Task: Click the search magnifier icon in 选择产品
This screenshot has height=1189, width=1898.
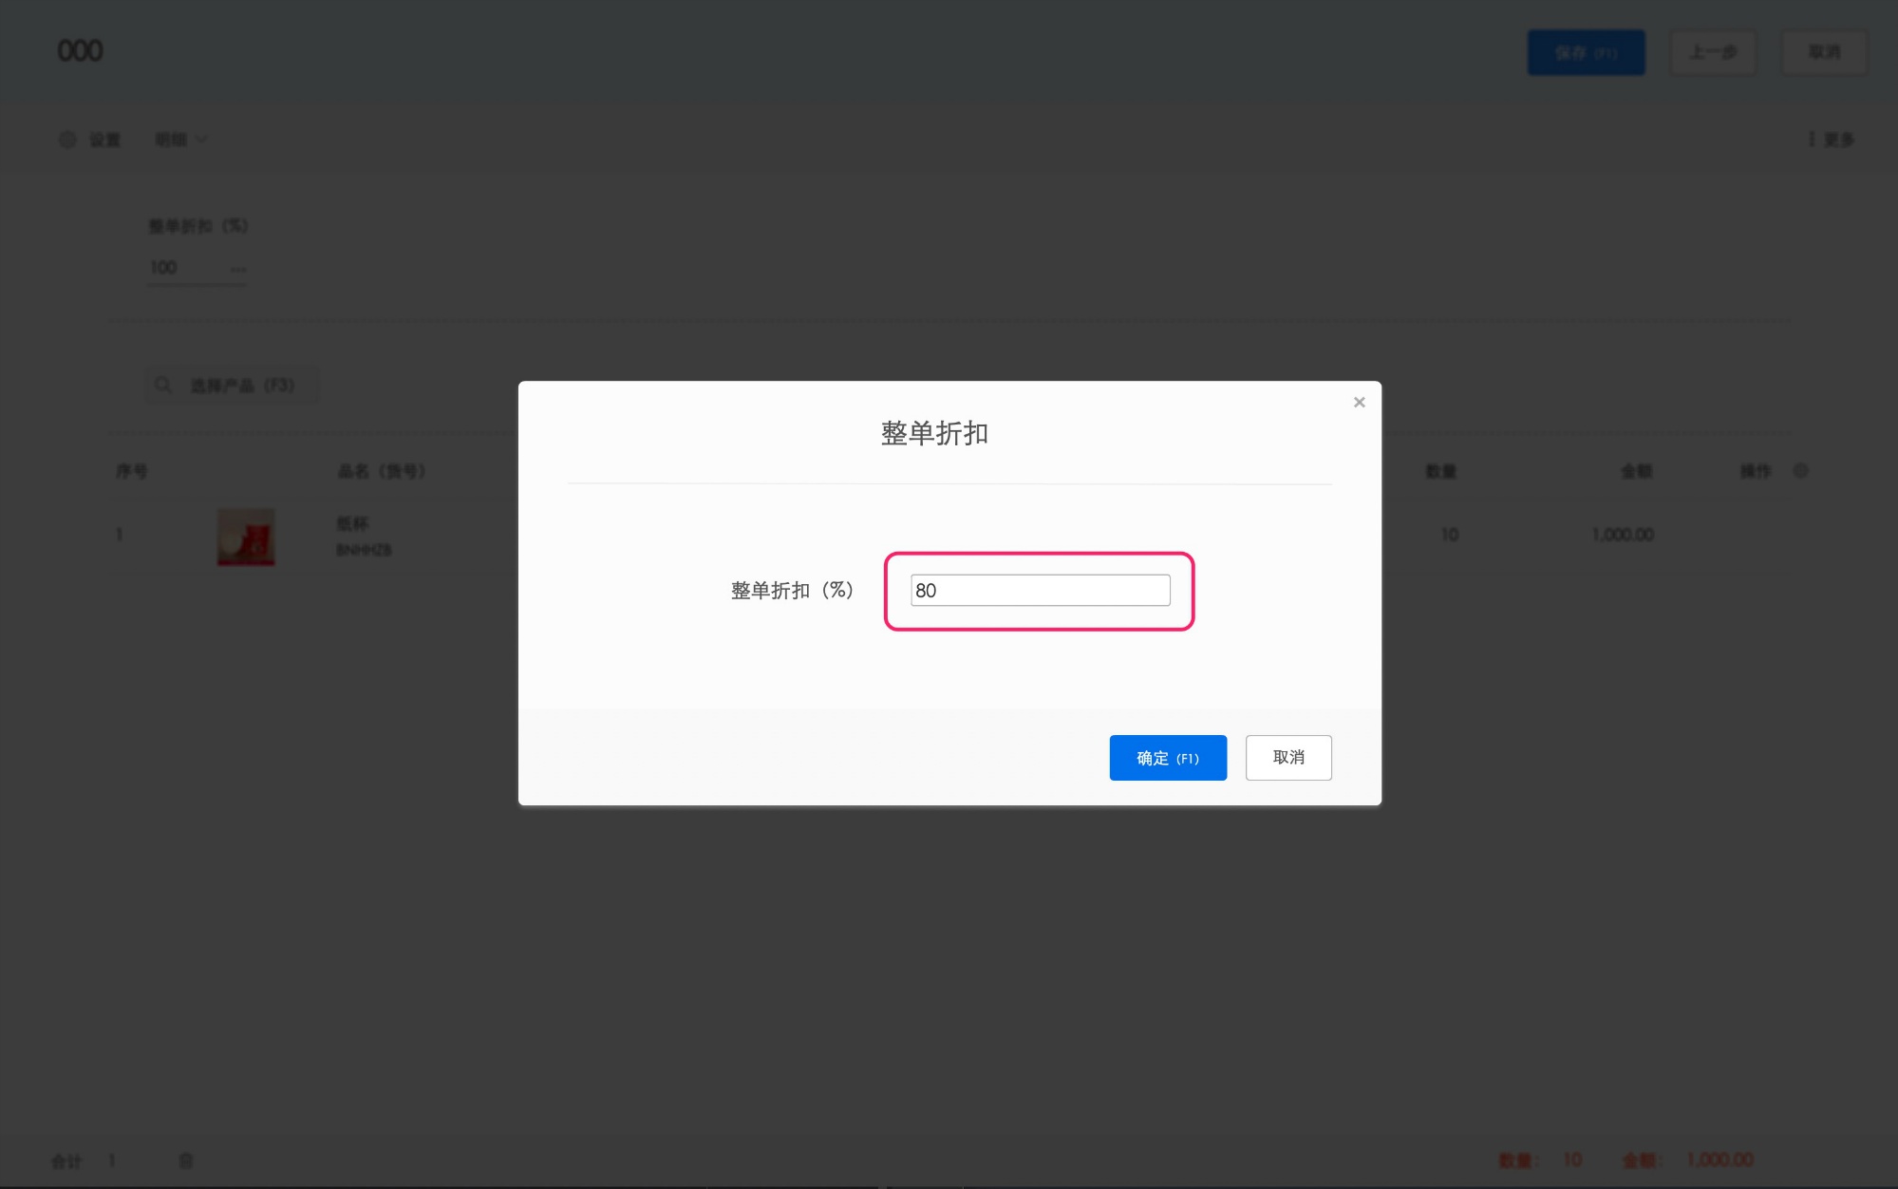Action: click(x=163, y=385)
